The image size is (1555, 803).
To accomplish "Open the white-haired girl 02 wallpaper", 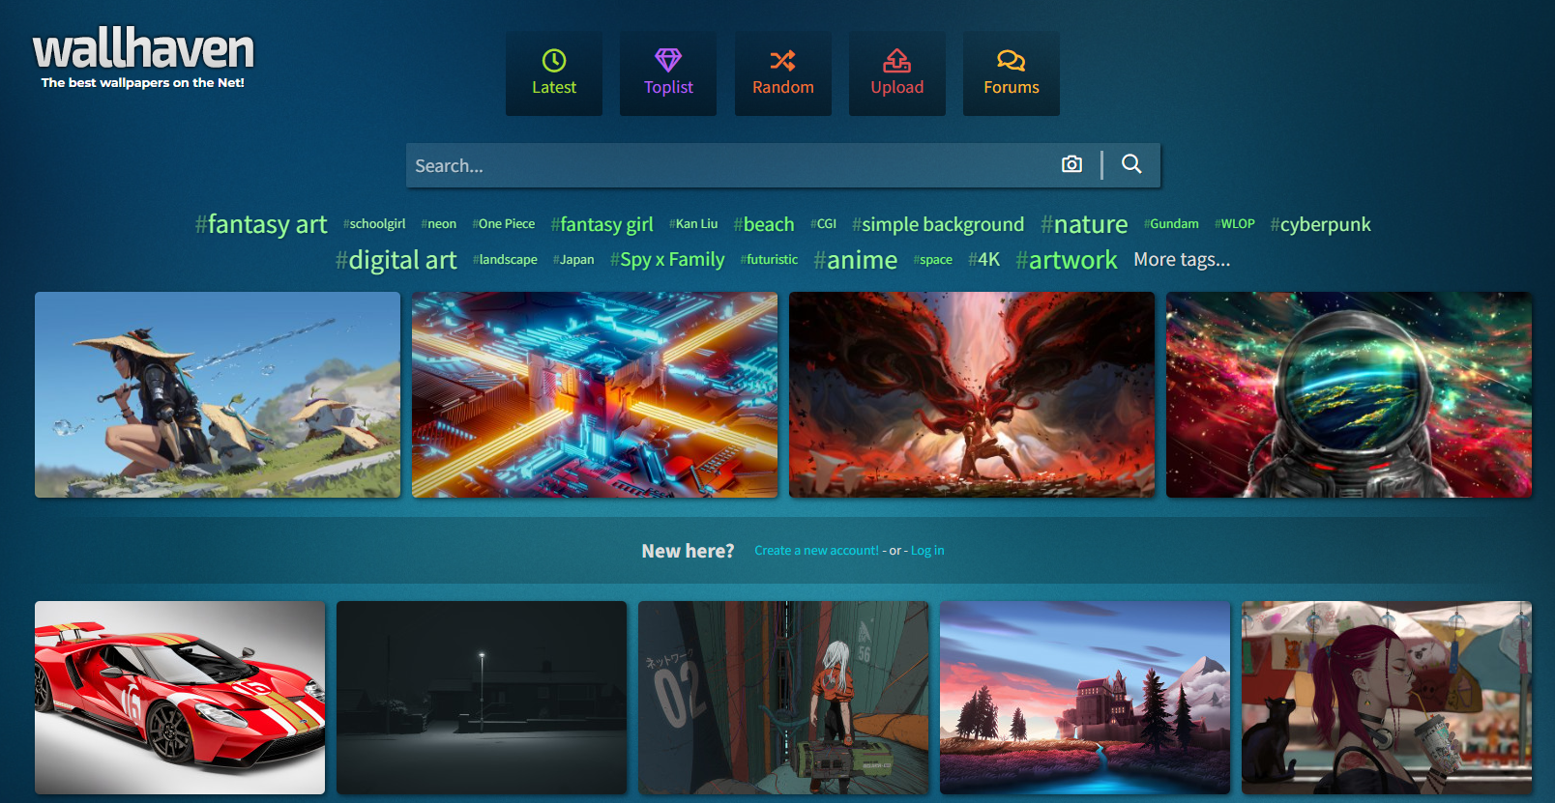I will point(783,698).
